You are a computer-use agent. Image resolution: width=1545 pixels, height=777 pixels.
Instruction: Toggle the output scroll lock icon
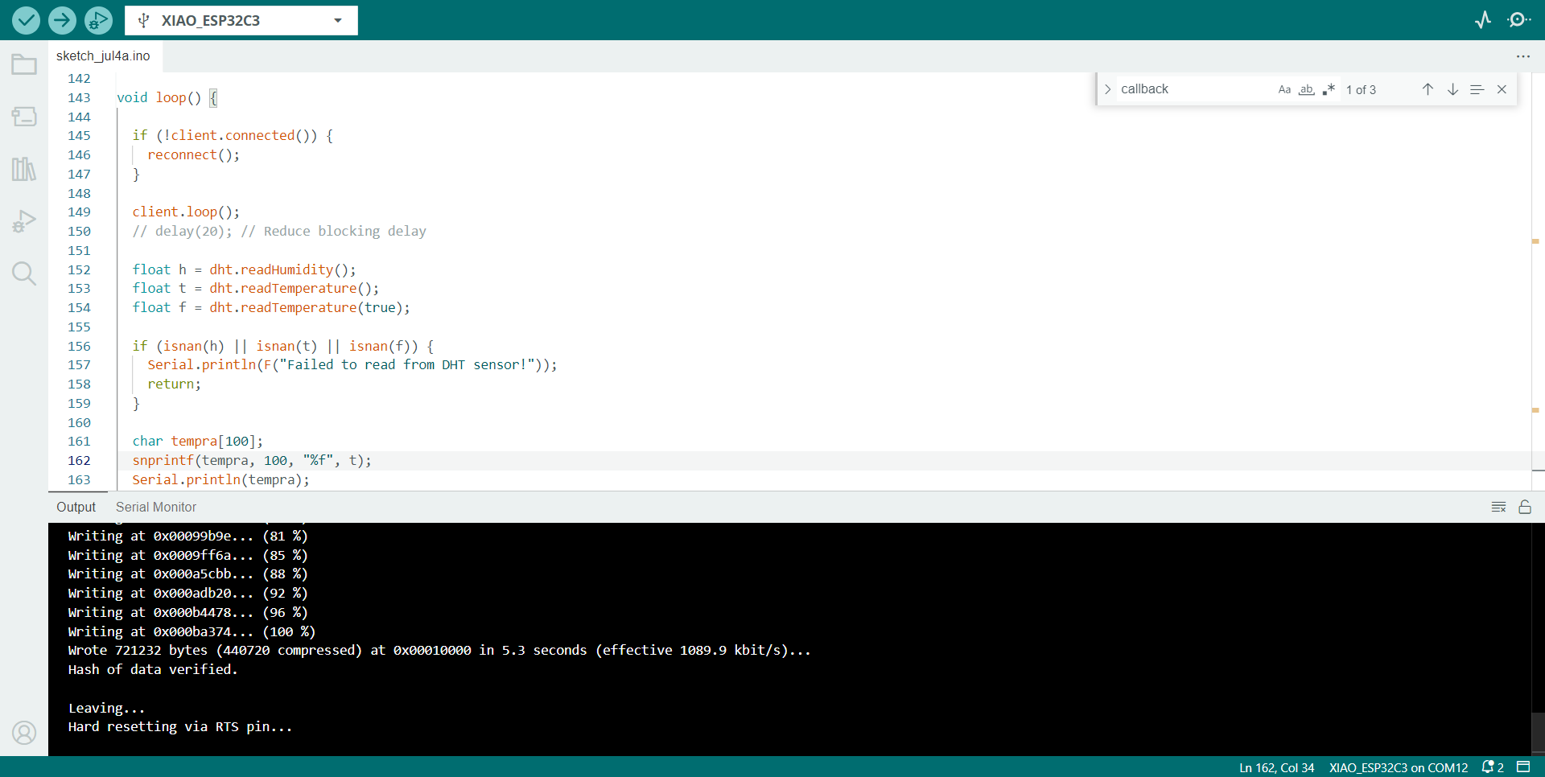1525,507
